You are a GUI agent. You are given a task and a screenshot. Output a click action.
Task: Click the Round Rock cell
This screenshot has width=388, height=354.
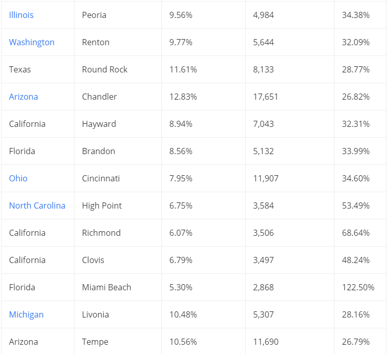[x=104, y=69]
